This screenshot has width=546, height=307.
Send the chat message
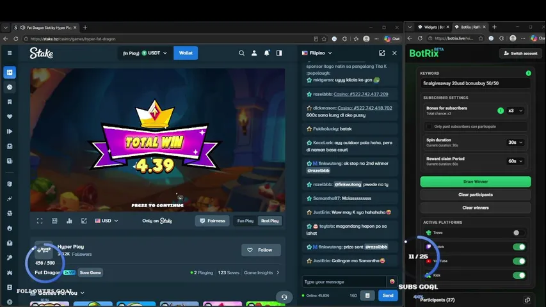coord(388,295)
